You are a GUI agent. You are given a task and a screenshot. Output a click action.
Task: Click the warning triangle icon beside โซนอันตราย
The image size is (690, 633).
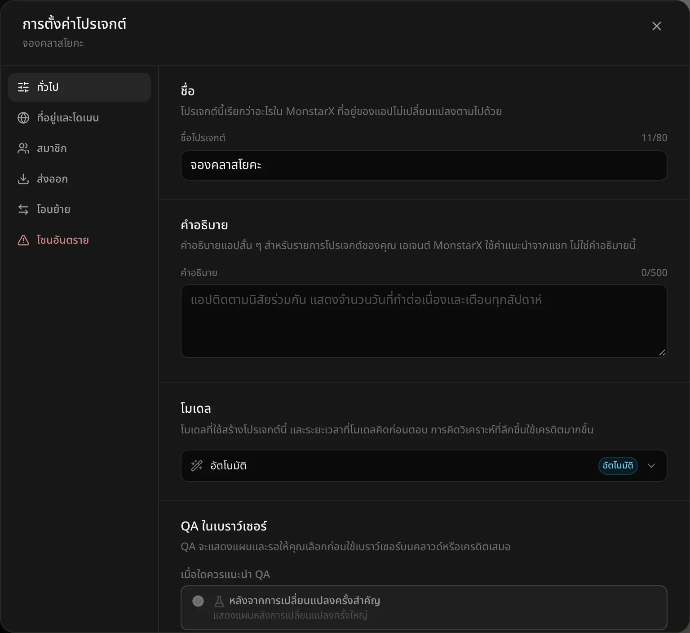point(23,240)
